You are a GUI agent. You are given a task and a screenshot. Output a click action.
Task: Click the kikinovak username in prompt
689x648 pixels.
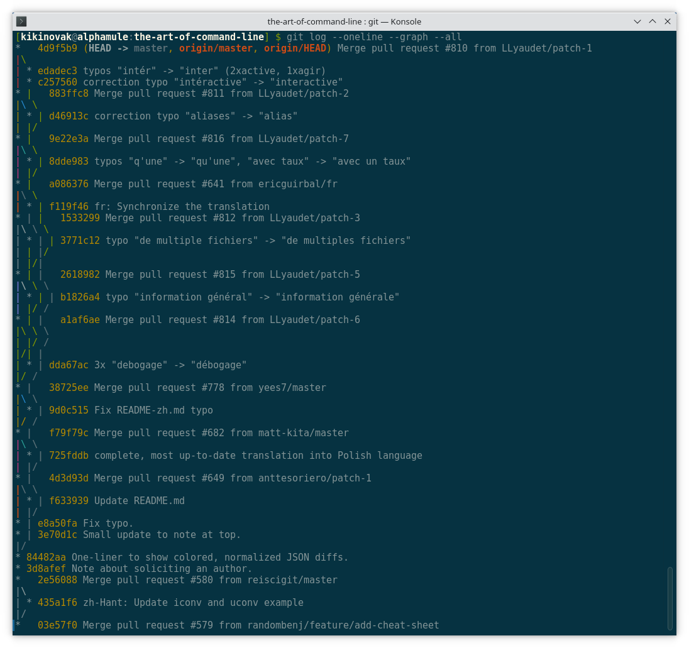coord(46,37)
